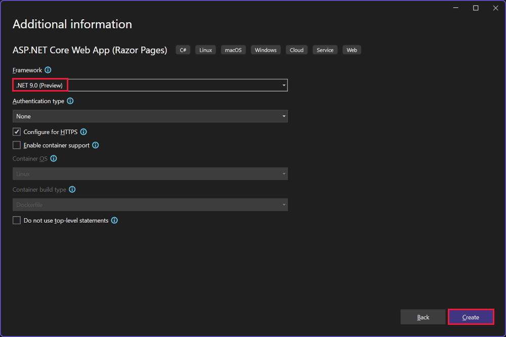Enable container support checkbox
Image resolution: width=506 pixels, height=337 pixels.
(x=17, y=145)
